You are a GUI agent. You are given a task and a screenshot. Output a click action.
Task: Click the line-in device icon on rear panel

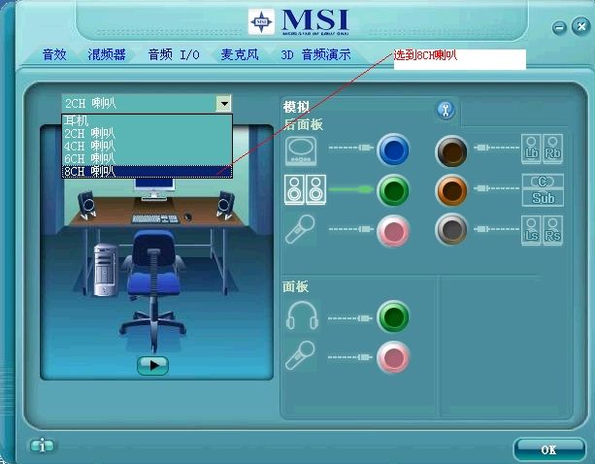(x=301, y=151)
